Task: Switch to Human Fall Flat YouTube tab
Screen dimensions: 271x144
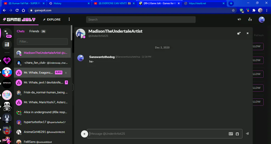Action: 24,3
